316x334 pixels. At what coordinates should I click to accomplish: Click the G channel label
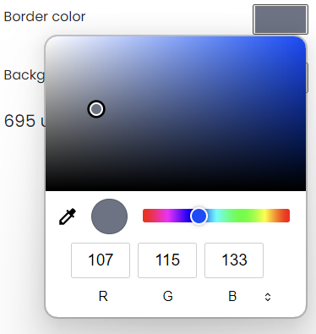167,297
